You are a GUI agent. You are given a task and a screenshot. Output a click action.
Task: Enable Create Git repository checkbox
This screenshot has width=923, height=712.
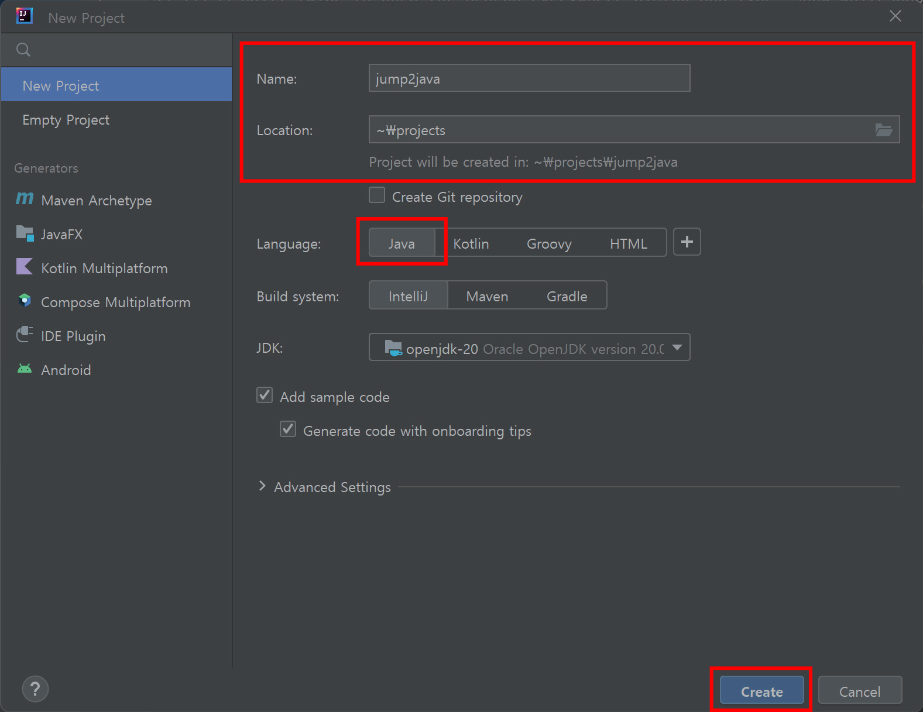377,195
